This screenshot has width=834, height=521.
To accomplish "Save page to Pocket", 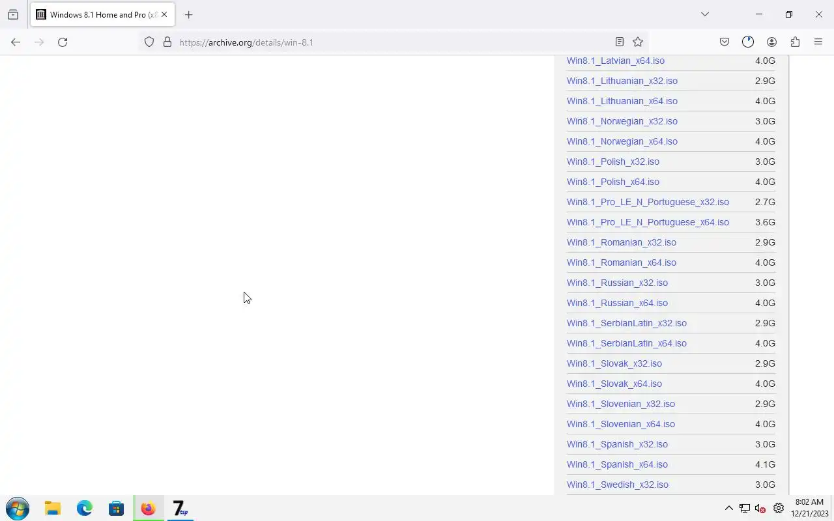I will (725, 42).
